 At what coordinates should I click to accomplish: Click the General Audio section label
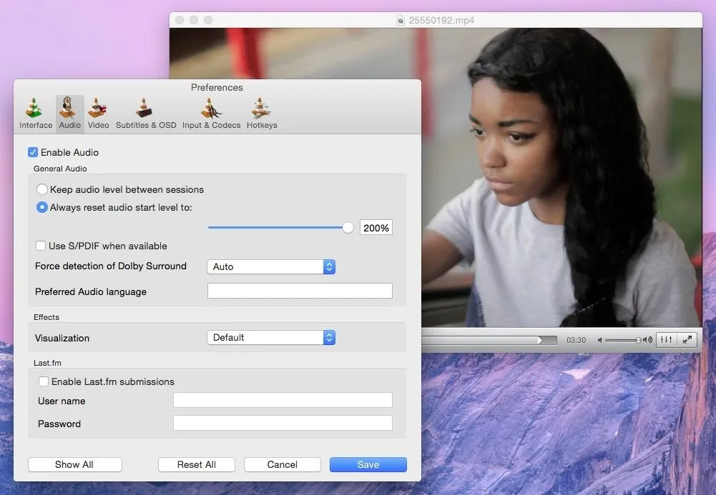tap(60, 169)
